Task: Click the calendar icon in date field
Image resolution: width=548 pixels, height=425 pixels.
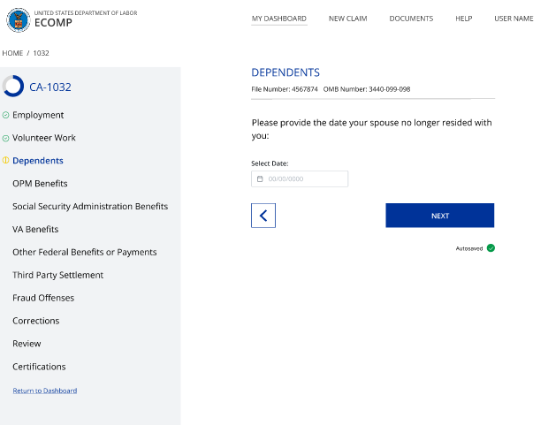Action: (x=260, y=178)
